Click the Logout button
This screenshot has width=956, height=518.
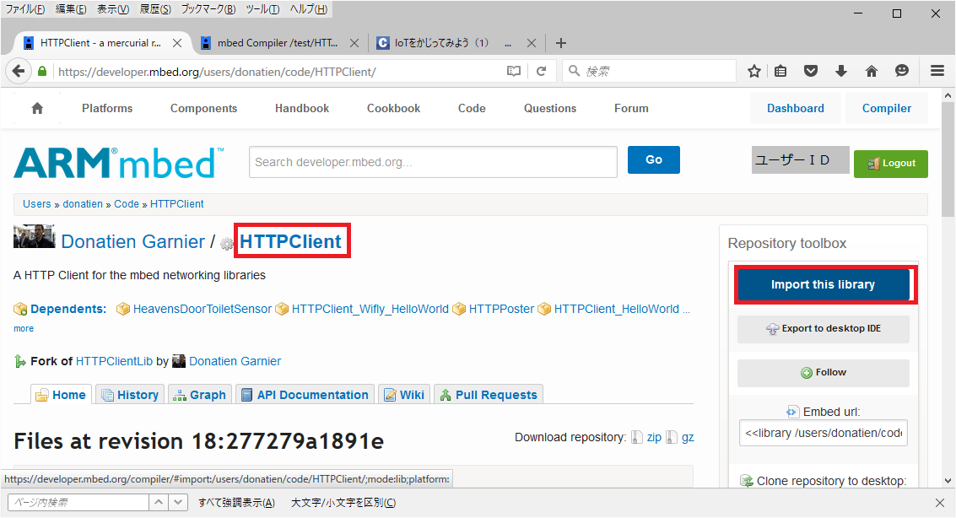coord(891,164)
